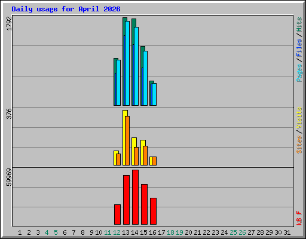
Task: Select the cyan pages bar for day 14
Action: click(x=136, y=66)
